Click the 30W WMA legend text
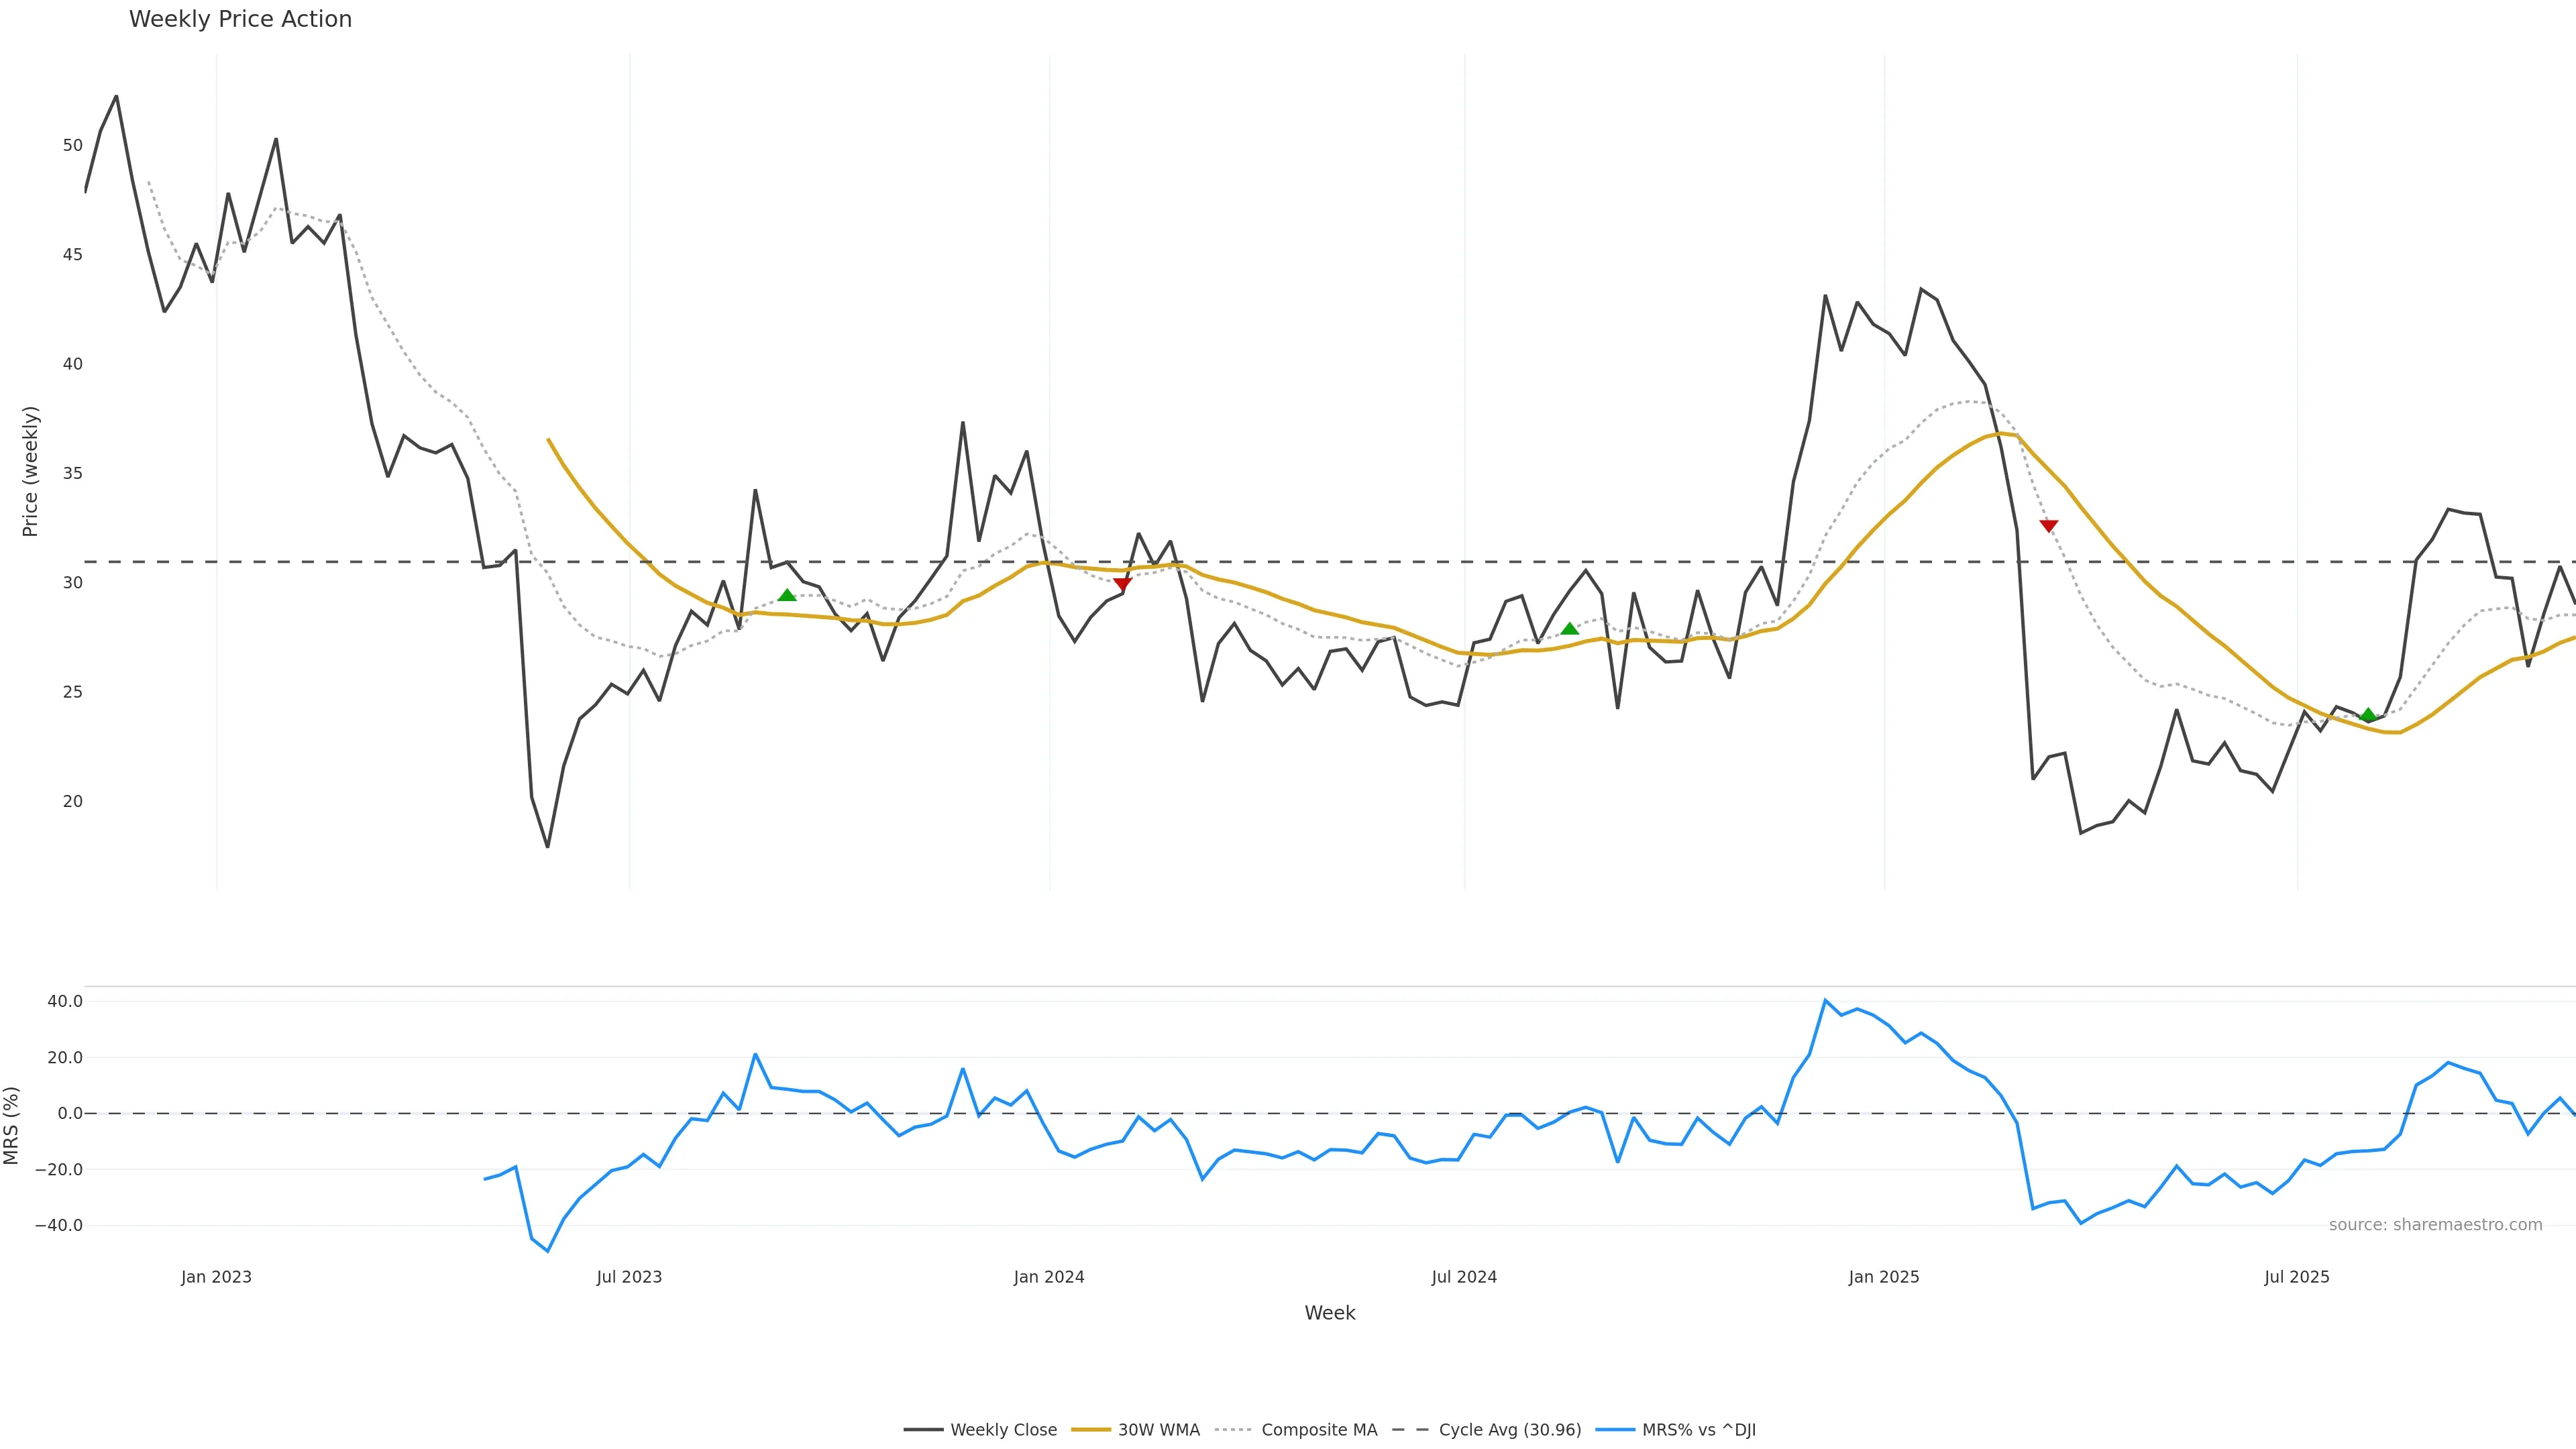Image resolution: width=2576 pixels, height=1449 pixels. pyautogui.click(x=1158, y=1430)
